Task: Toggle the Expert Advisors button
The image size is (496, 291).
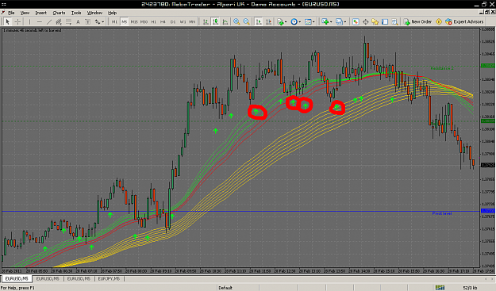Action: tap(465, 21)
